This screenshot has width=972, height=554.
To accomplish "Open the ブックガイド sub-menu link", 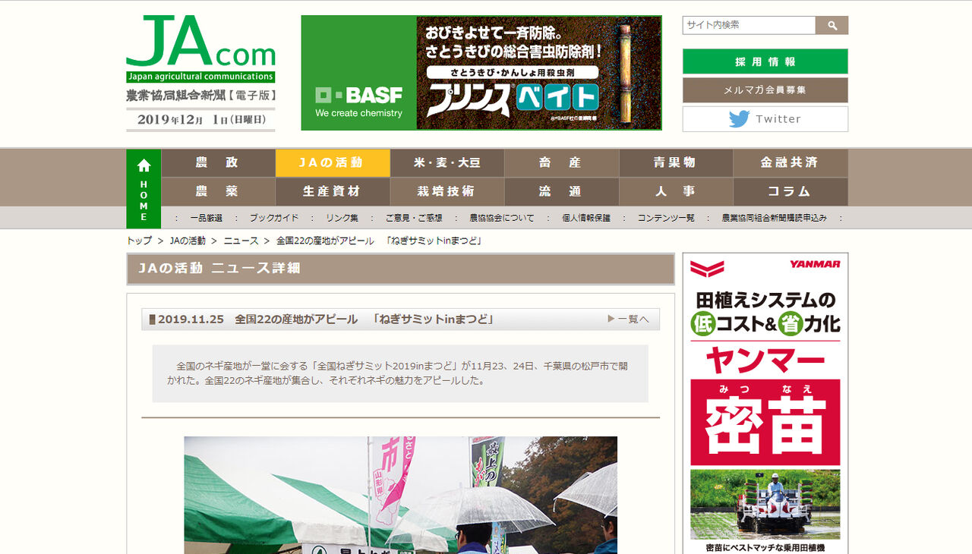I will [274, 218].
